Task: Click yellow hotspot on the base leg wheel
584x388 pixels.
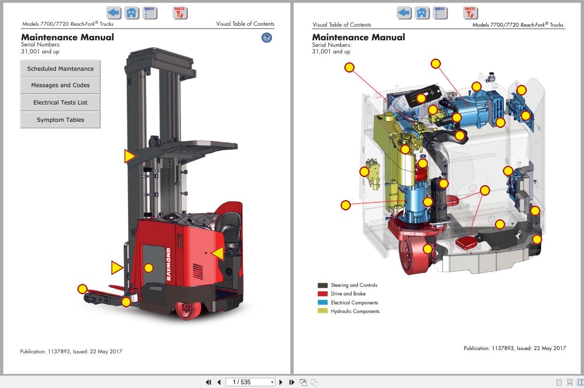Action: click(126, 302)
